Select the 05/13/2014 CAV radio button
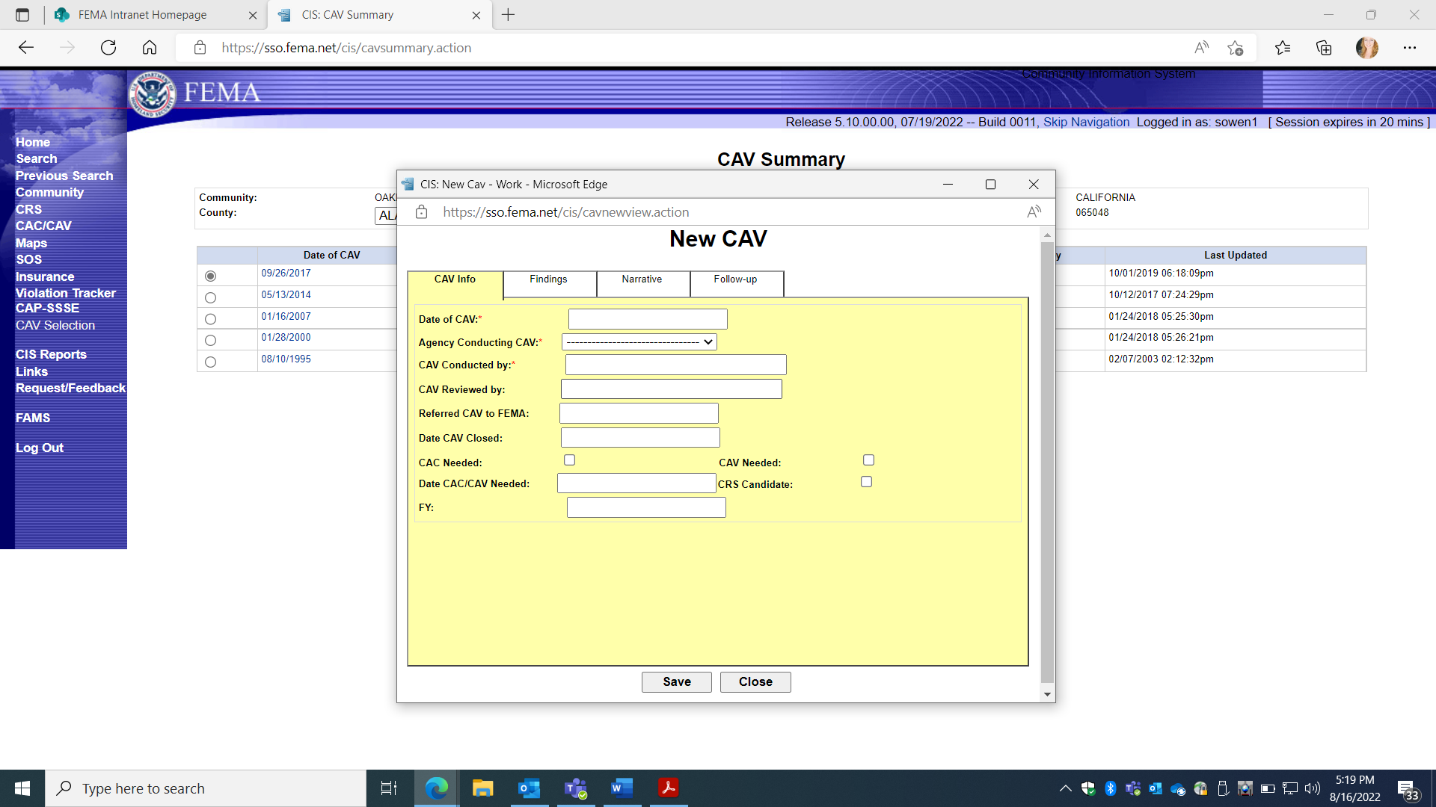This screenshot has height=807, width=1436. (x=211, y=297)
